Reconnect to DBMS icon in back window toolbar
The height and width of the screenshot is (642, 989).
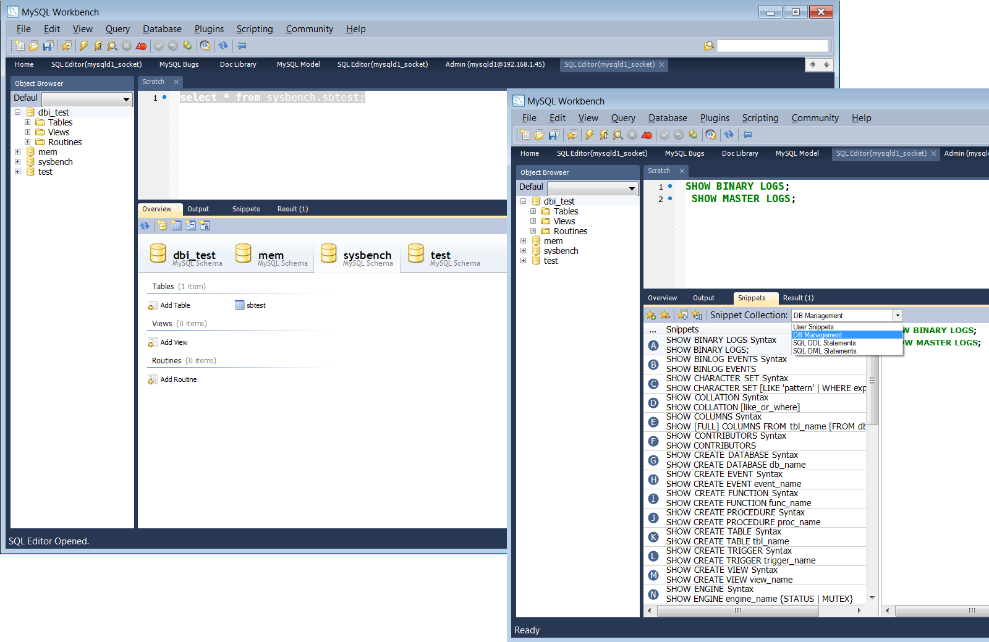205,46
